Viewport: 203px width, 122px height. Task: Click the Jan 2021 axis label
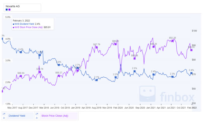coord(151,108)
